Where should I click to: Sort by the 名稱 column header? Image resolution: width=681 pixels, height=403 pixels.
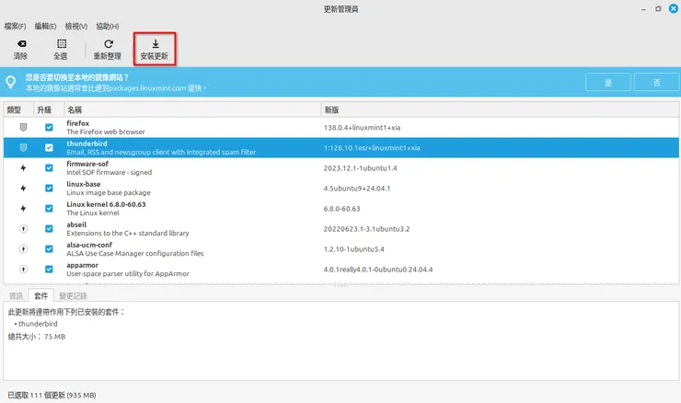[192, 109]
